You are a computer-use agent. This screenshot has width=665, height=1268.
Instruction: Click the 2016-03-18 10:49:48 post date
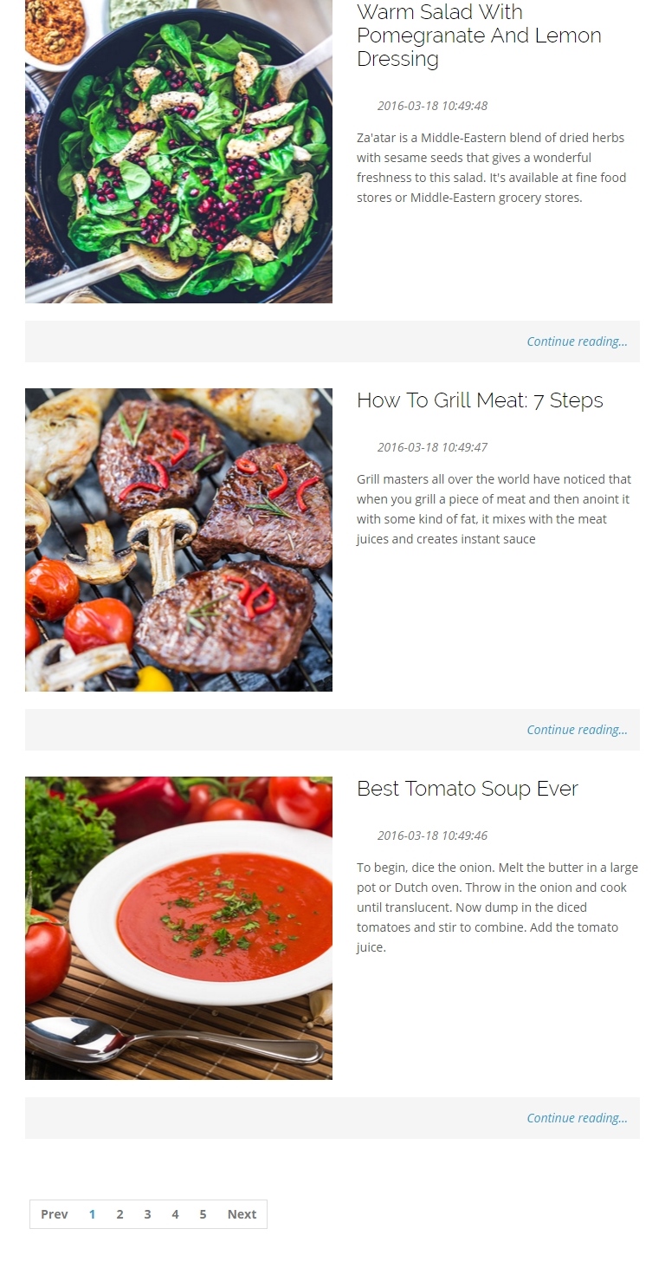pos(432,106)
